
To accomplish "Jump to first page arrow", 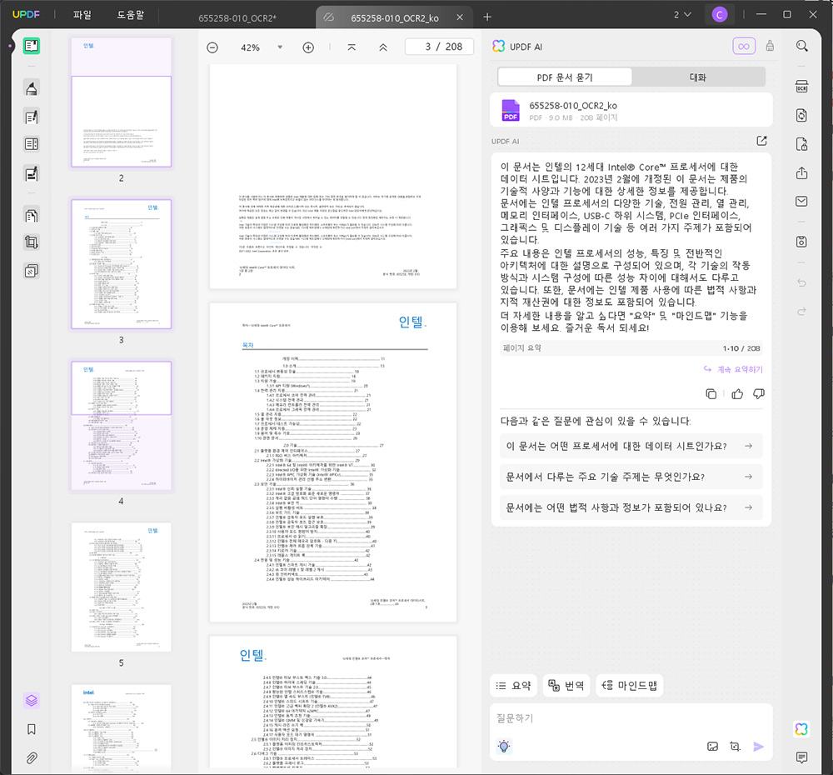I will [352, 47].
